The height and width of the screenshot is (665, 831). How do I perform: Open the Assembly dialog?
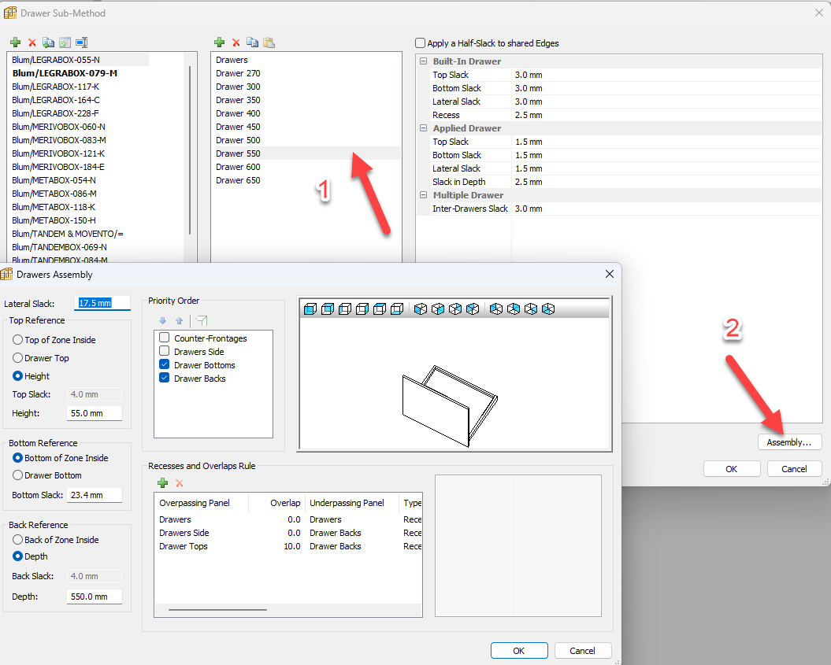coord(789,441)
